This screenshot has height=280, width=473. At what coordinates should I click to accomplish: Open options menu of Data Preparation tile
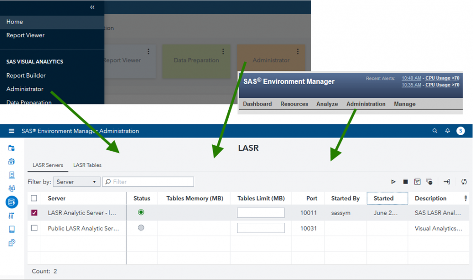pyautogui.click(x=223, y=52)
